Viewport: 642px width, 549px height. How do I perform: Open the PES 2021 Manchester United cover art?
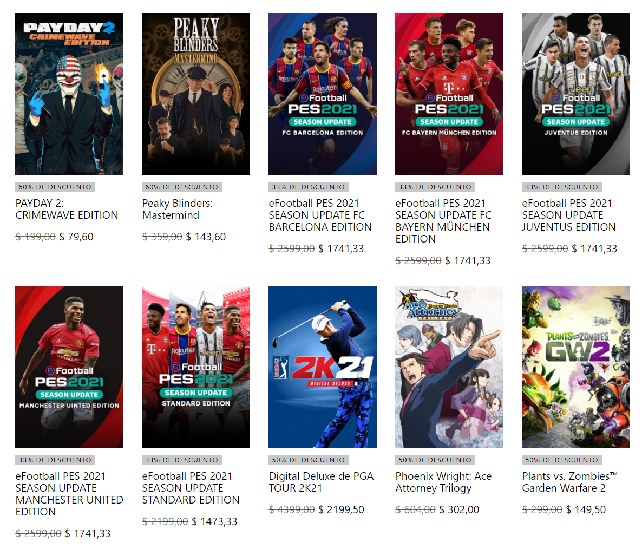69,367
